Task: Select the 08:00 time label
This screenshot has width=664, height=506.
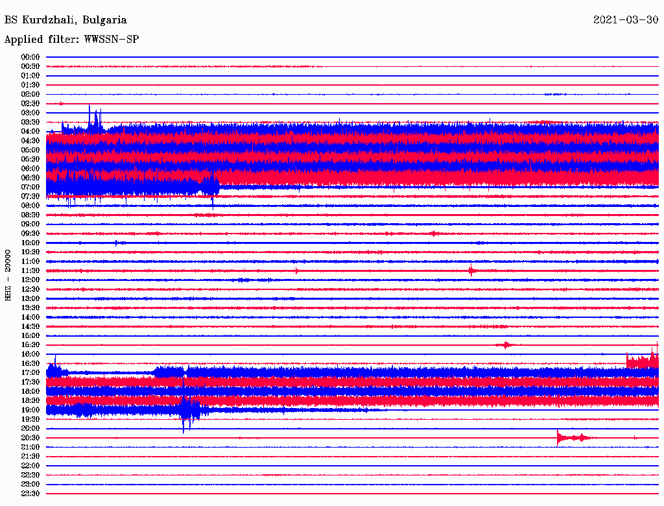Action: 30,206
